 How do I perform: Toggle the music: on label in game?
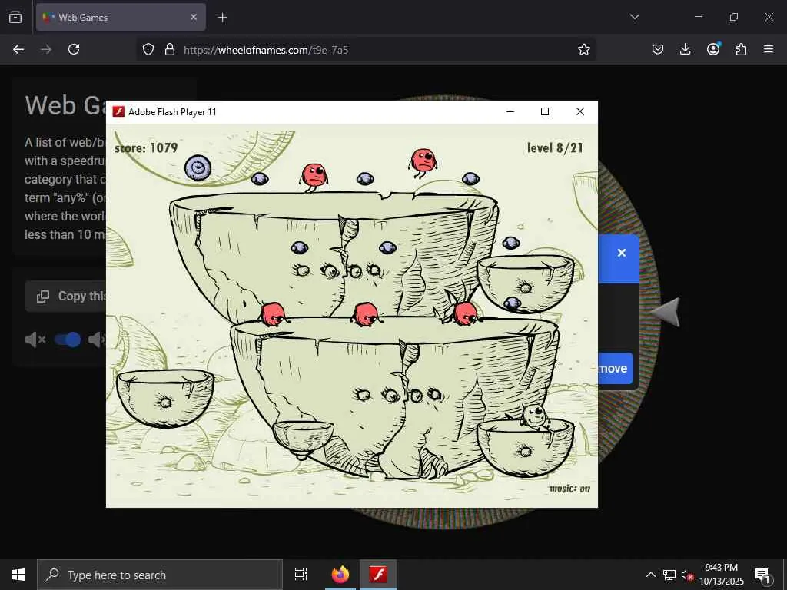click(x=569, y=489)
